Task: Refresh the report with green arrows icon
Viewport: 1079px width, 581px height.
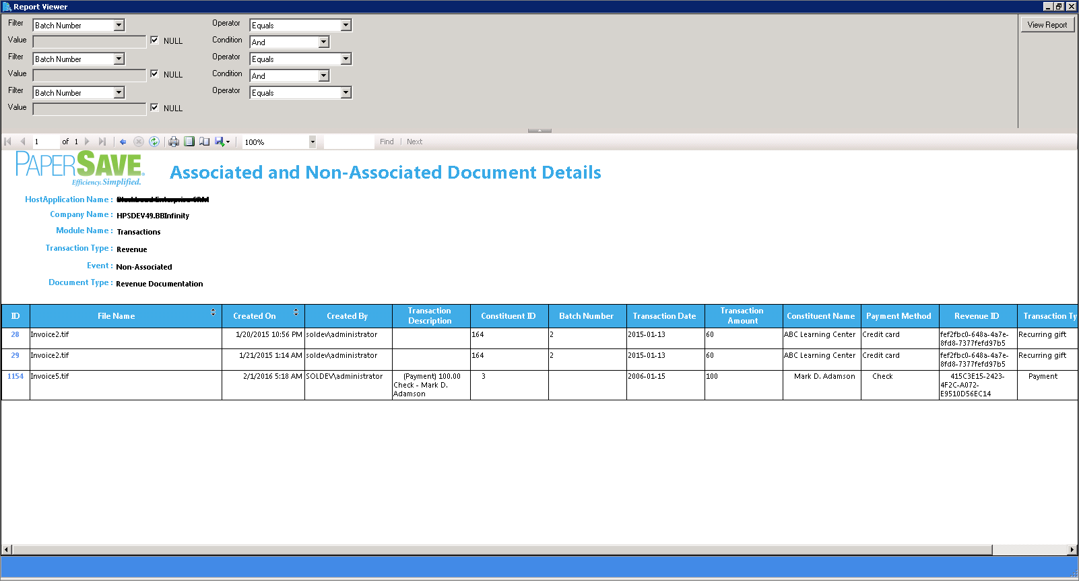Action: [x=154, y=142]
